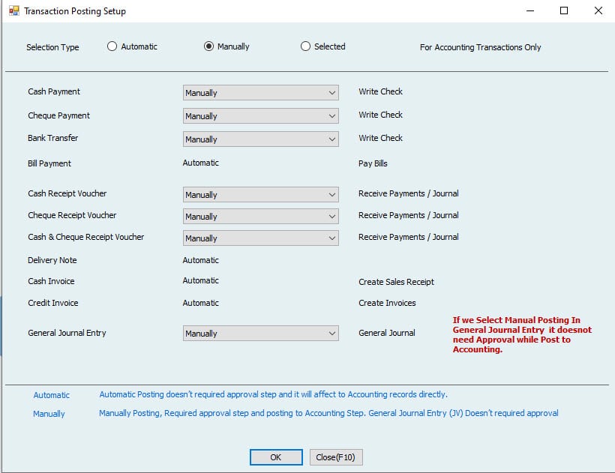Click the Selection Type label

[52, 47]
